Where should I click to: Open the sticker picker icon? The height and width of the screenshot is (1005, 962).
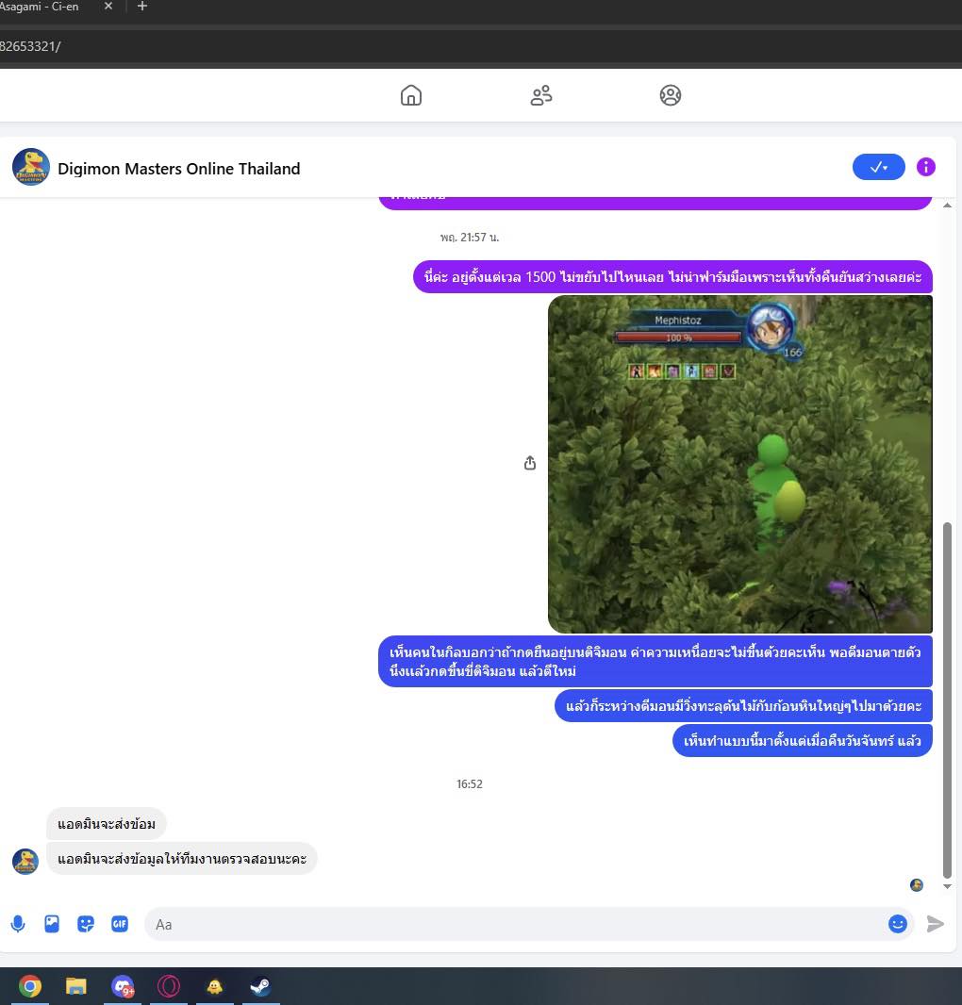[x=86, y=924]
